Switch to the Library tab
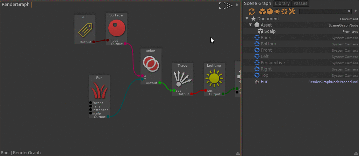The width and height of the screenshot is (359, 156). [282, 3]
